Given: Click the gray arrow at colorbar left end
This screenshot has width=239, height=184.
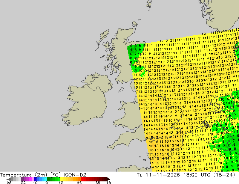Looking at the screenshot, I should (x=9, y=179).
